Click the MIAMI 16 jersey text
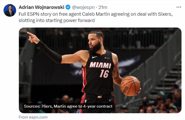 pos(101,70)
